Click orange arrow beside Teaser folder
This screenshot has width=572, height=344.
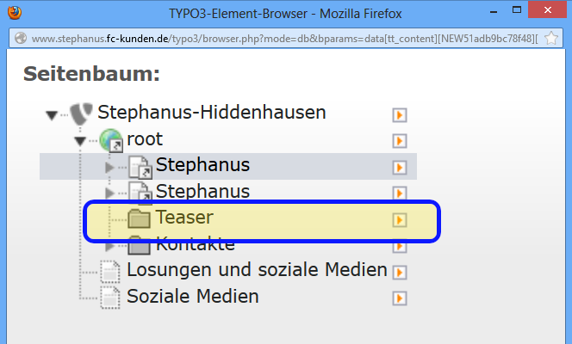pos(400,220)
